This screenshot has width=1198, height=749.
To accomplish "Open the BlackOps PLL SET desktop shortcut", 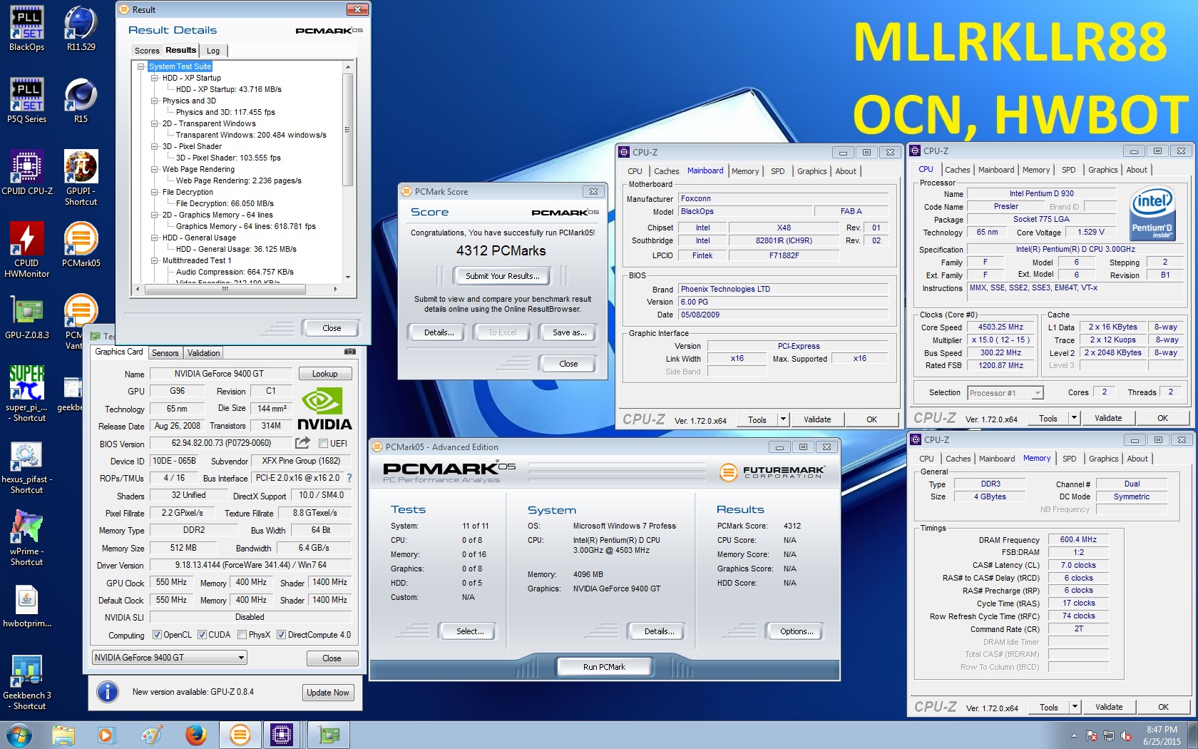I will (x=27, y=29).
